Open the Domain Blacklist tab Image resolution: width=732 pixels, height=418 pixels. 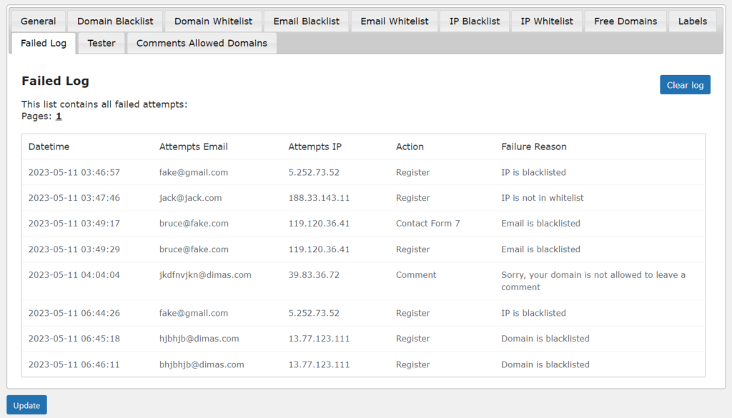(x=114, y=21)
